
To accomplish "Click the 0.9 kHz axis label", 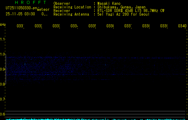I will pos(3,69).
